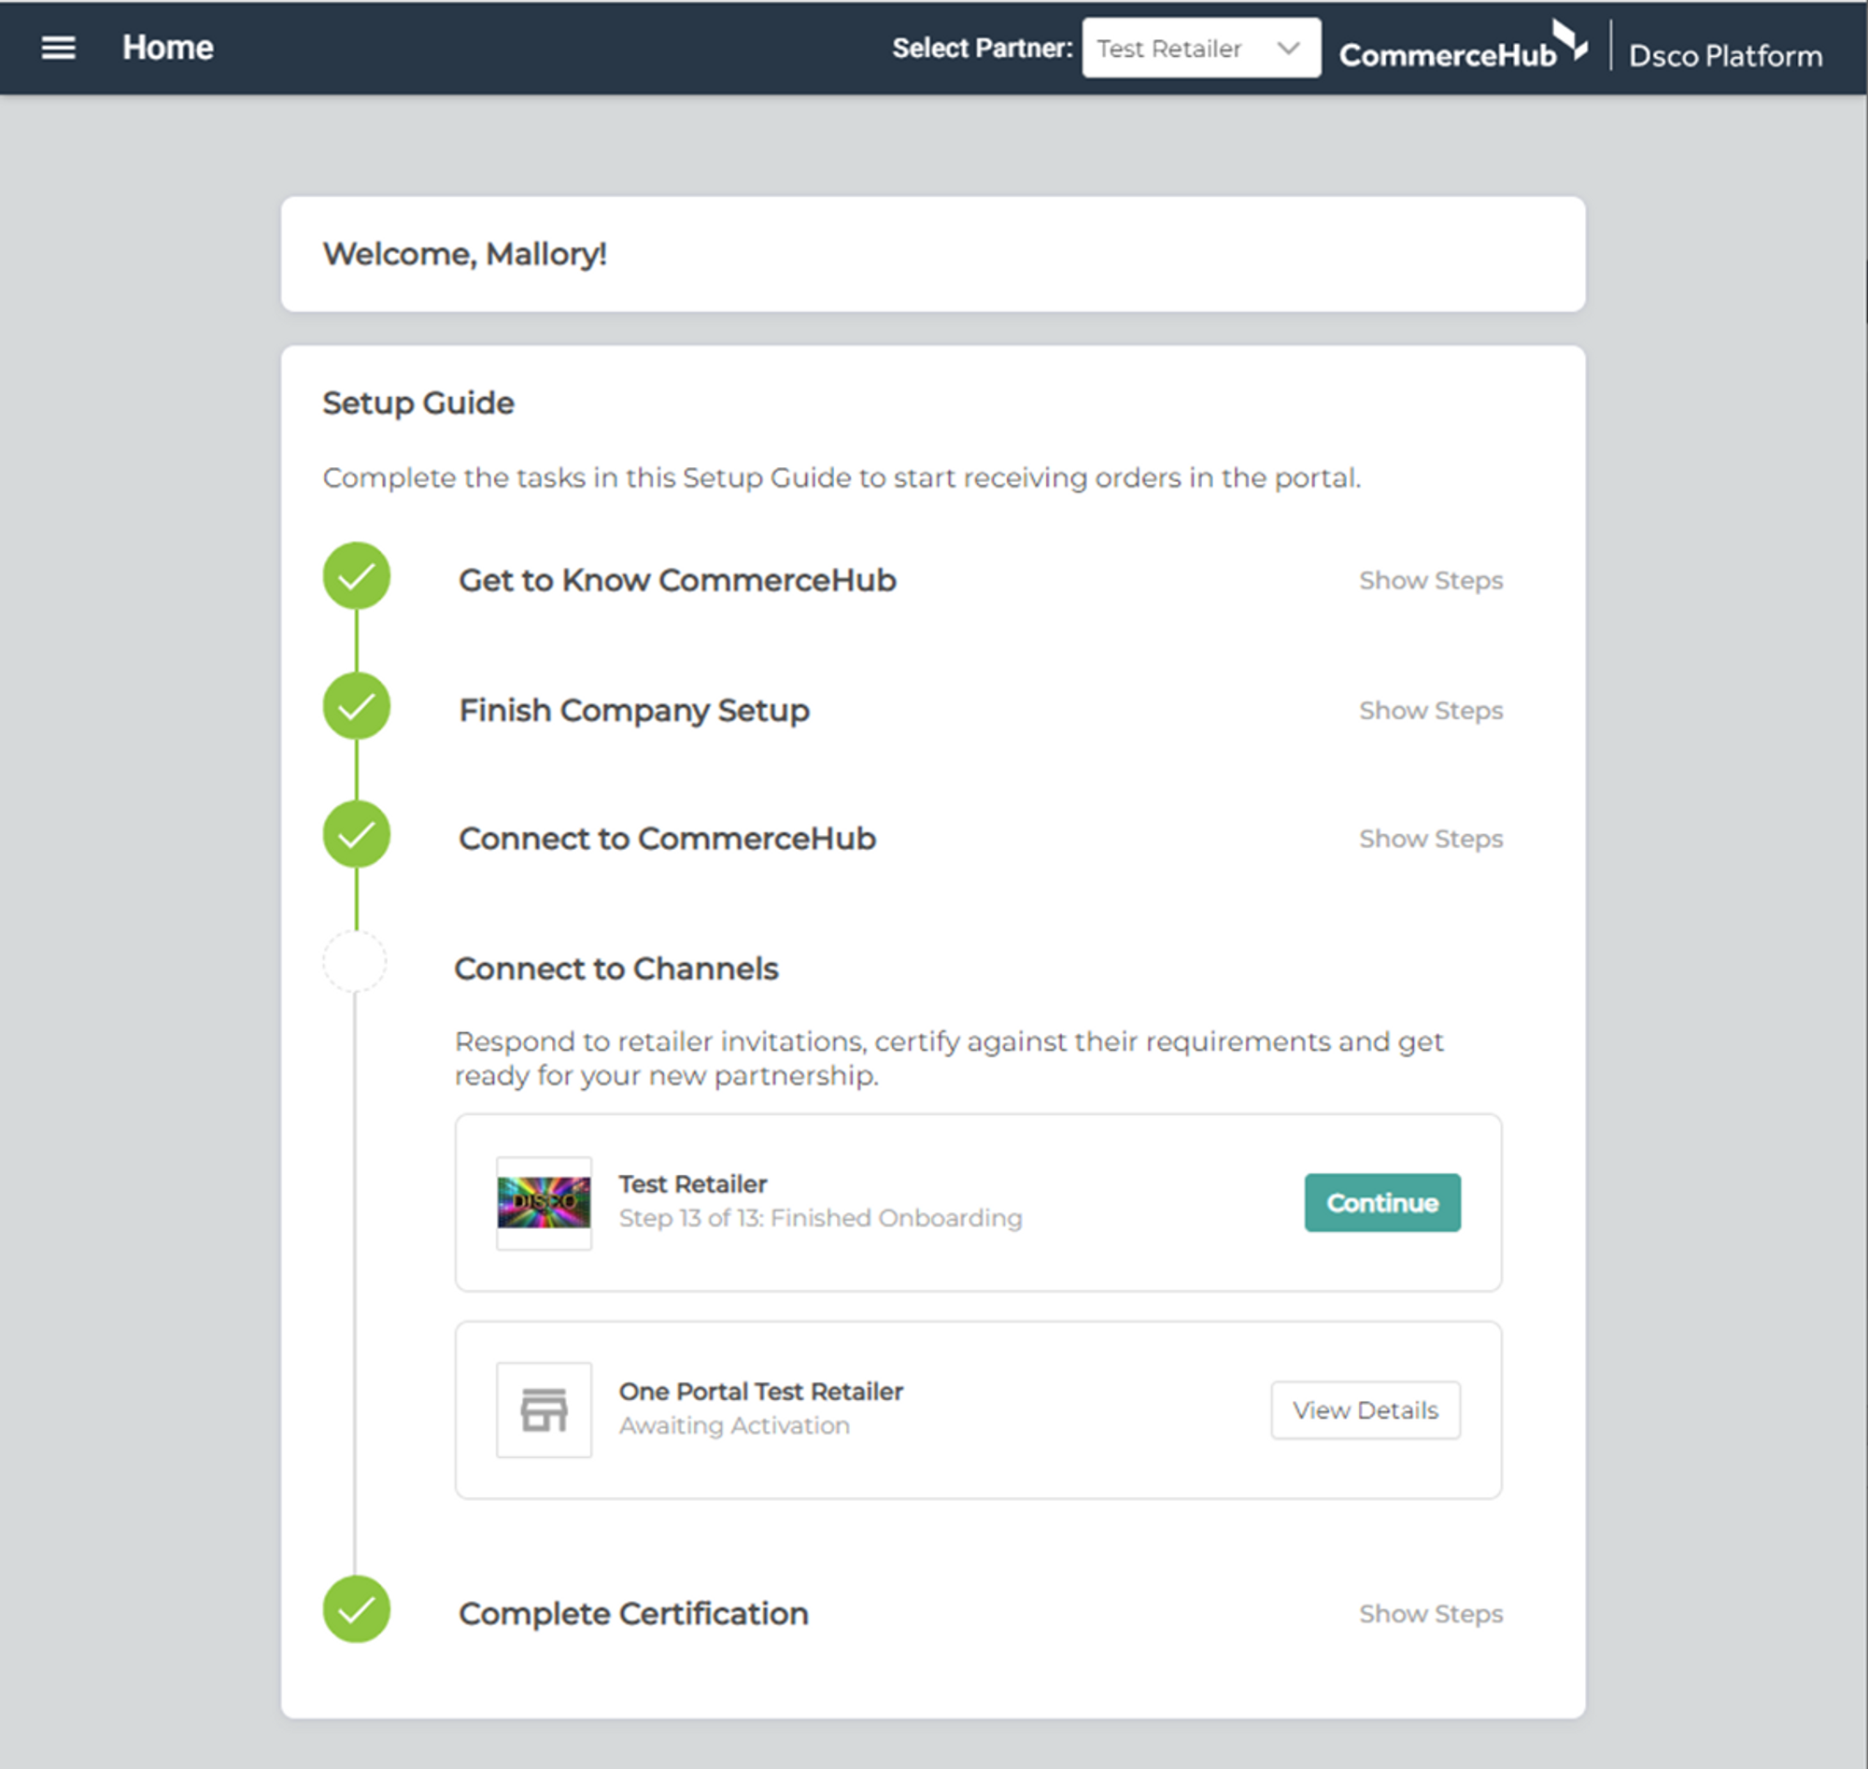This screenshot has height=1769, width=1868.
Task: Click the green checkmark for Get to Know CommerceHub
Action: [357, 576]
